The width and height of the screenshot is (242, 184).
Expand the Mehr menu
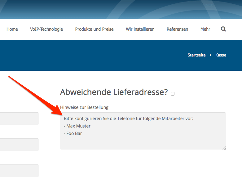tap(205, 29)
